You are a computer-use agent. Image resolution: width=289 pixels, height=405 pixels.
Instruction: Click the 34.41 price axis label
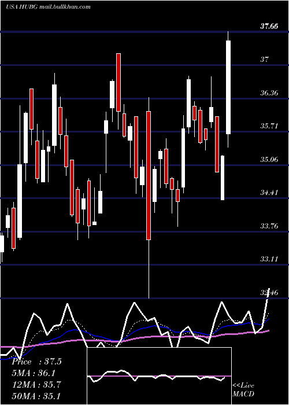pos(269,193)
